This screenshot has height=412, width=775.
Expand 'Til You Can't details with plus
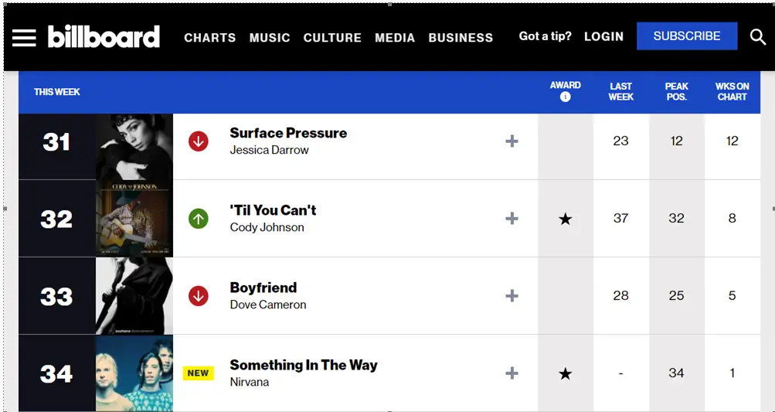512,219
